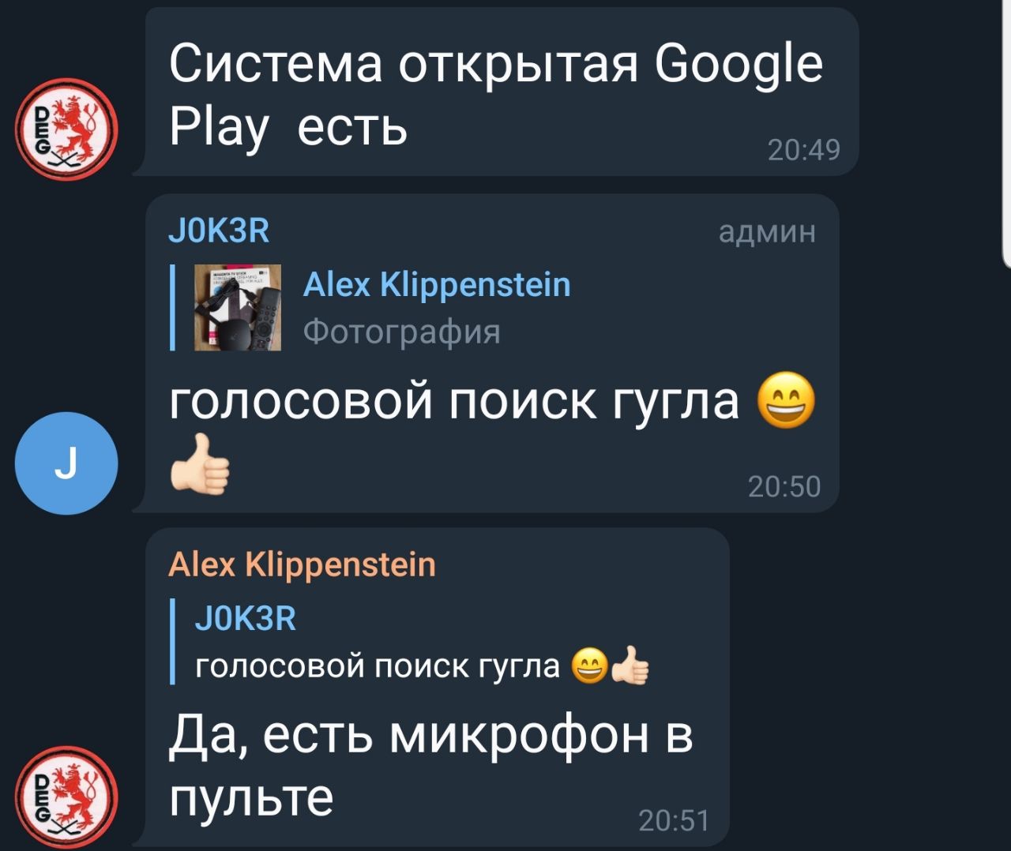Select the message 'Система открытая Google Play есть'
1011x851 pixels.
pyautogui.click(x=495, y=95)
